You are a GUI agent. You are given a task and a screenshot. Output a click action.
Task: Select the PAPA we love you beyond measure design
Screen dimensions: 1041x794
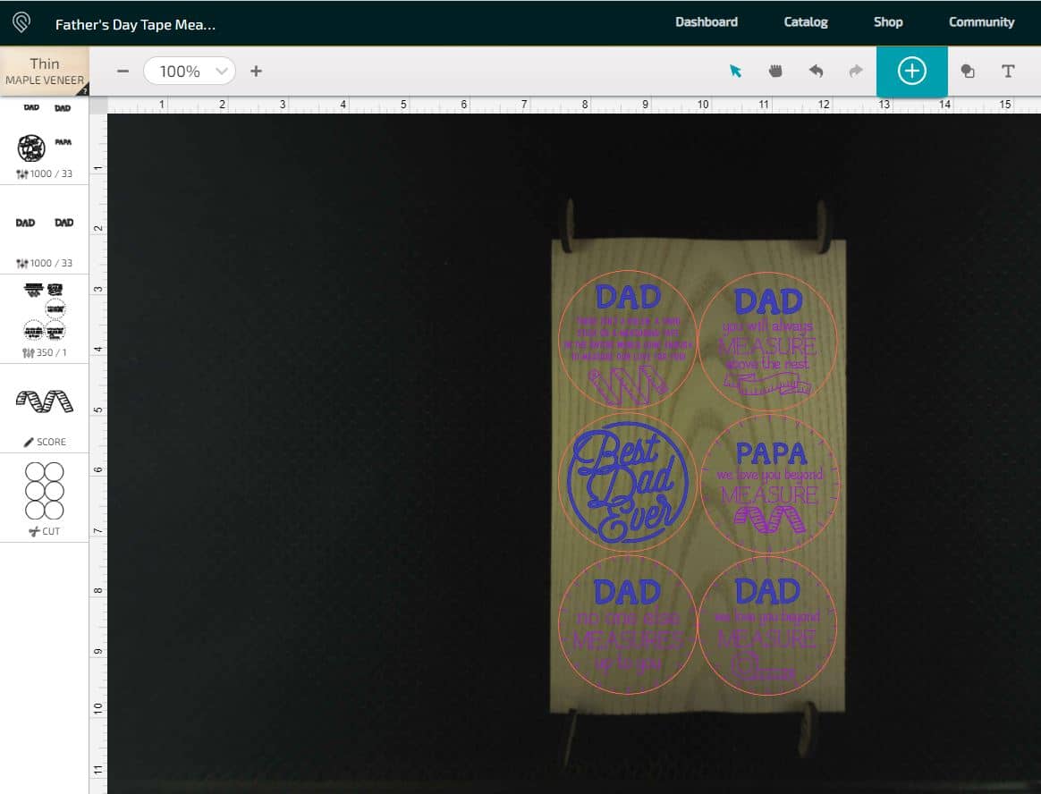click(769, 484)
